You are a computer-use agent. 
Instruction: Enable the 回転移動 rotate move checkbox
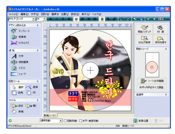click(x=65, y=121)
